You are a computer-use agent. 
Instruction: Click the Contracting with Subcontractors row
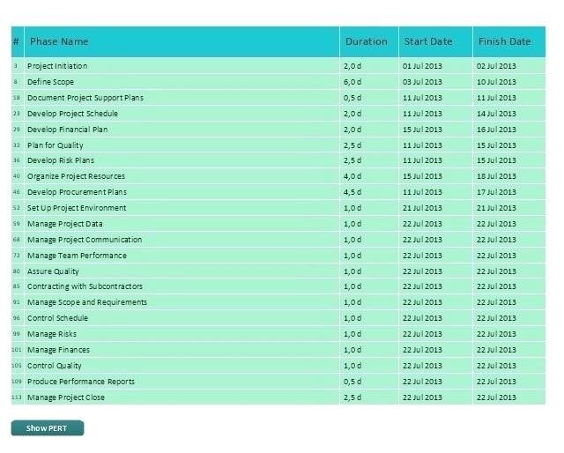tap(85, 286)
